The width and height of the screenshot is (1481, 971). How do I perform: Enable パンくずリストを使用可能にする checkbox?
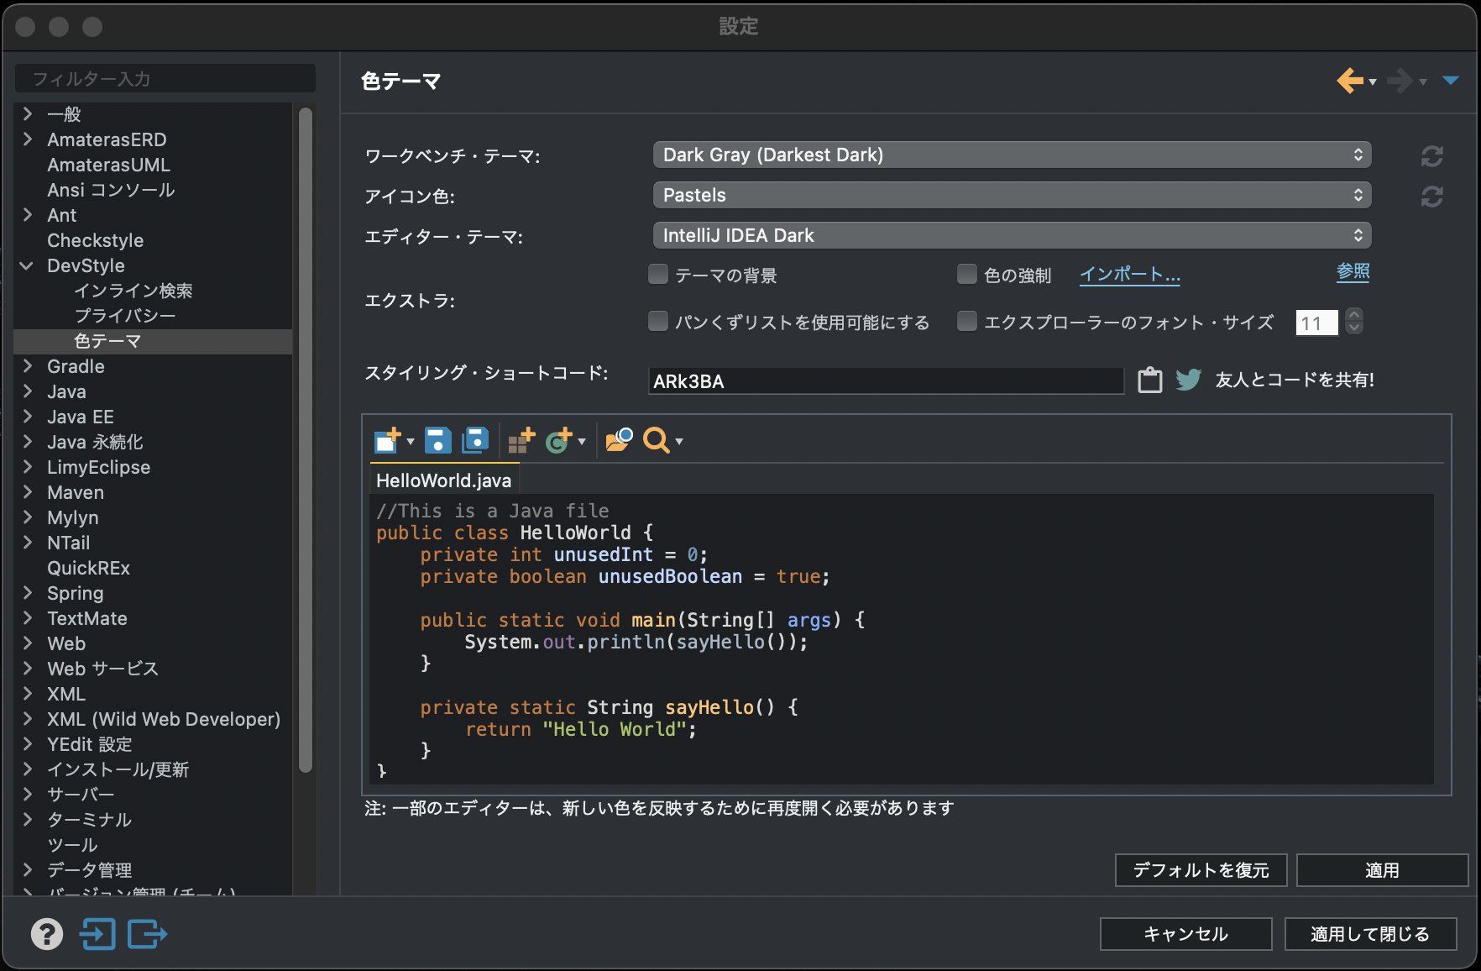tap(658, 322)
